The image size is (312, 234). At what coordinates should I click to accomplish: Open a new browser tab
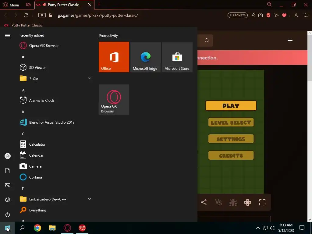[x=99, y=4]
